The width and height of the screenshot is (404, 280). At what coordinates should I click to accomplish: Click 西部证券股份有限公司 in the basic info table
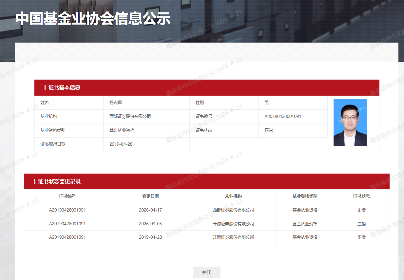pos(130,116)
